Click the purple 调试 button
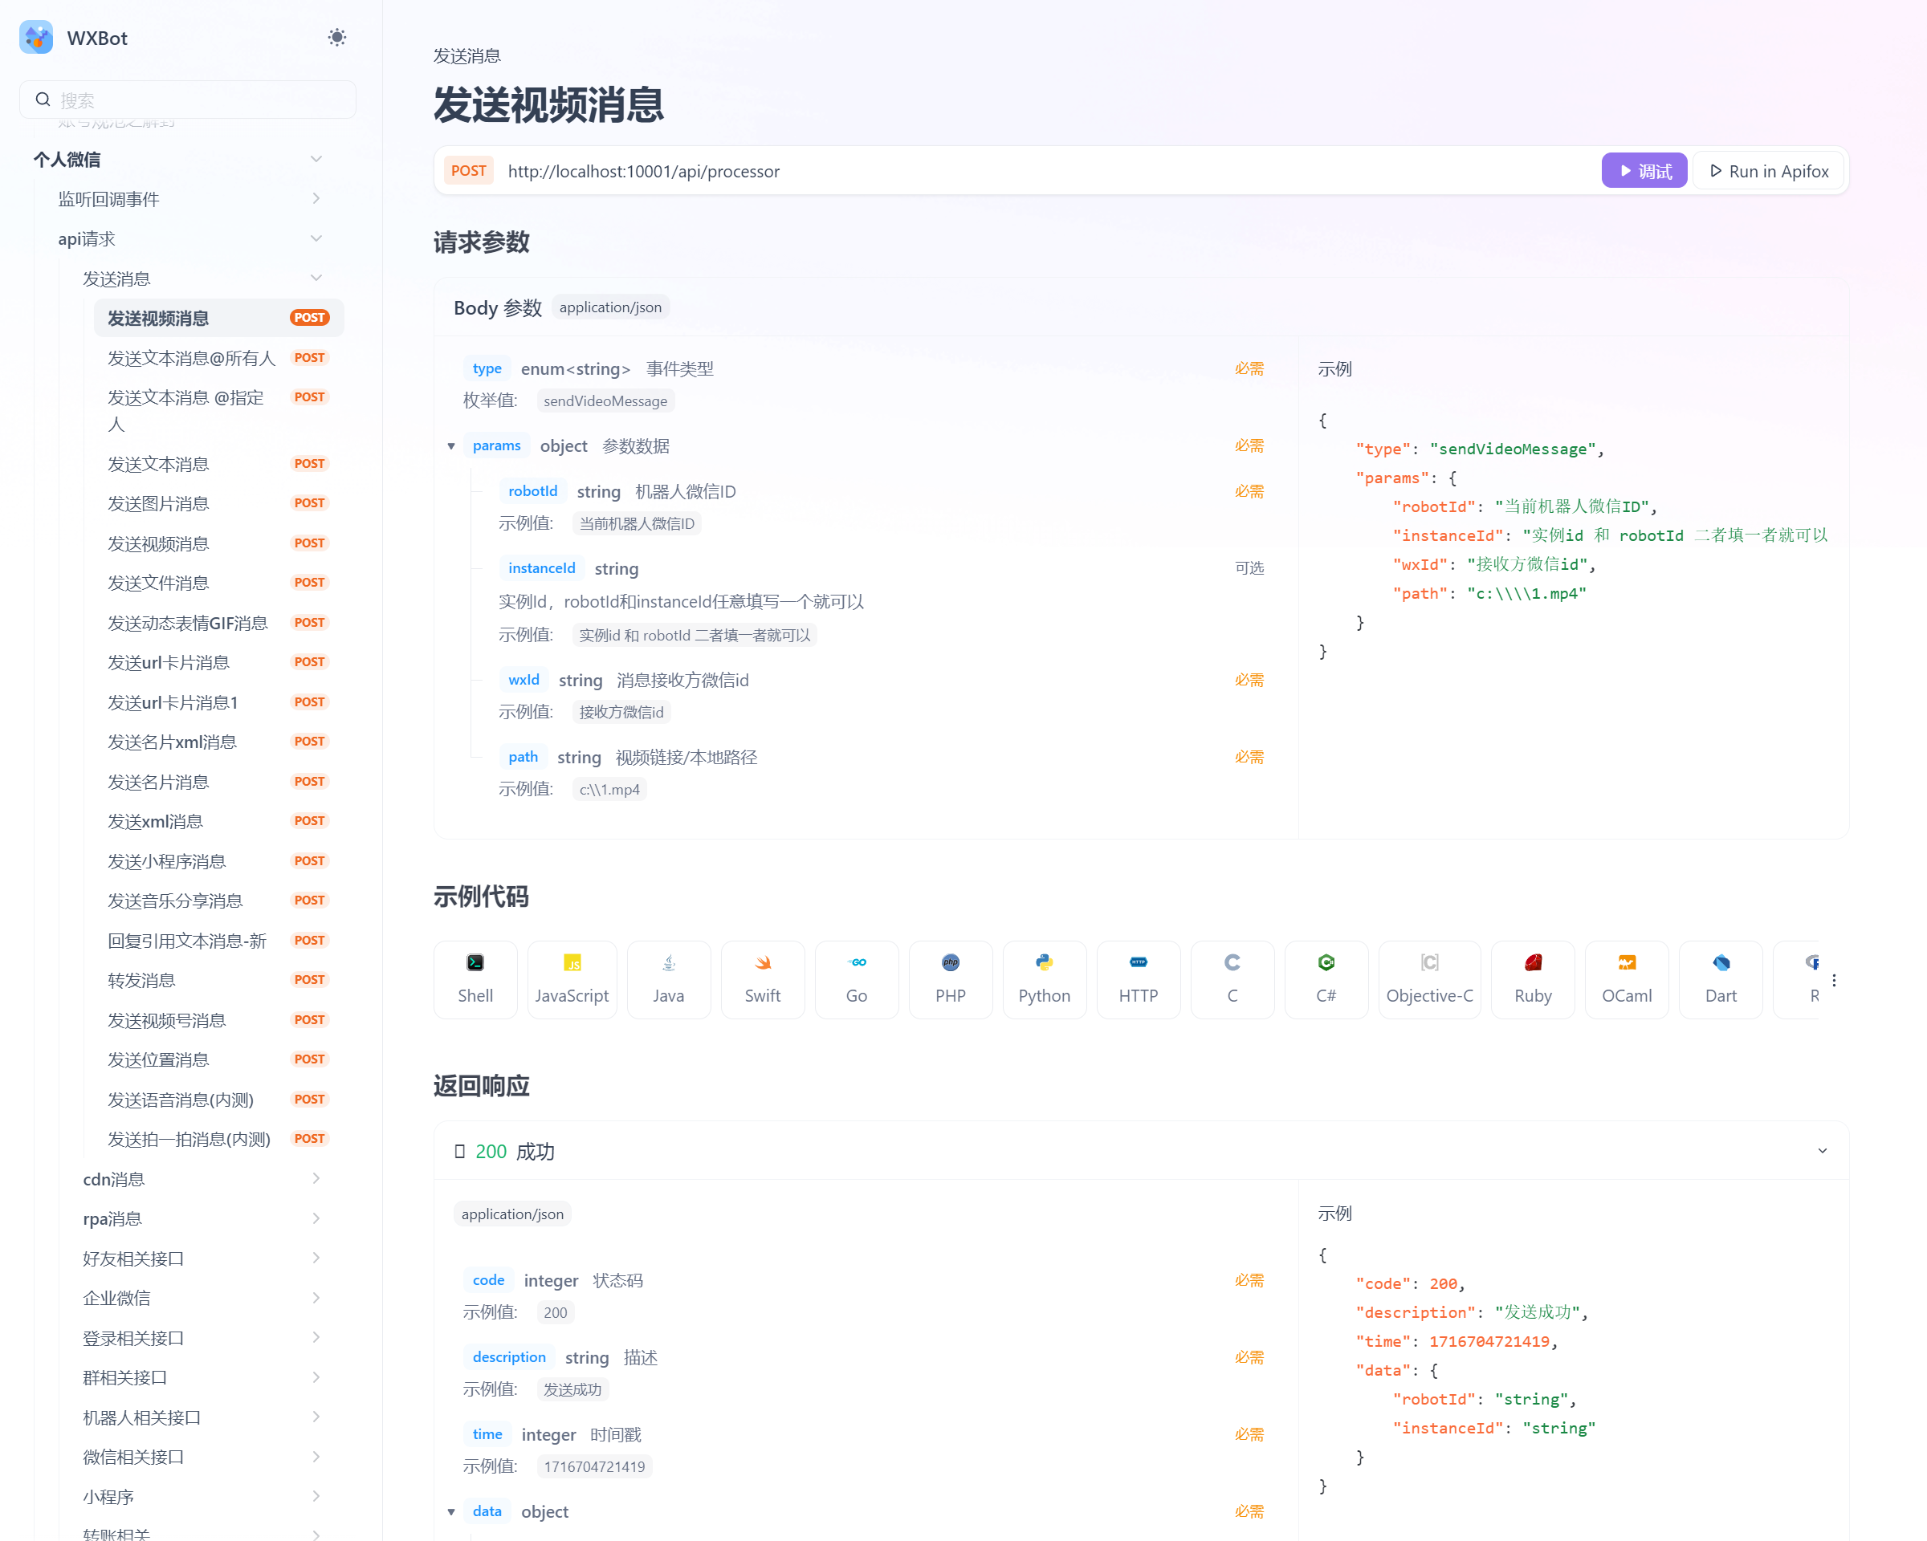 point(1643,171)
